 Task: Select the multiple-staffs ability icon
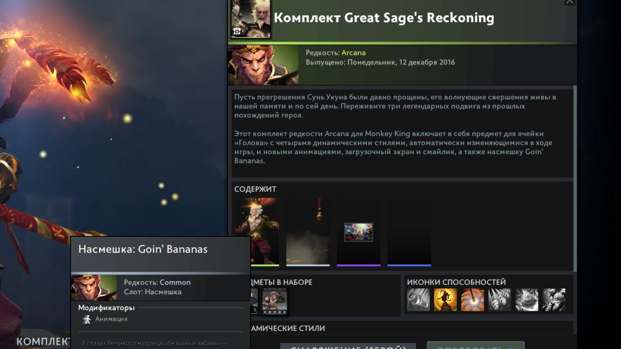pyautogui.click(x=500, y=300)
